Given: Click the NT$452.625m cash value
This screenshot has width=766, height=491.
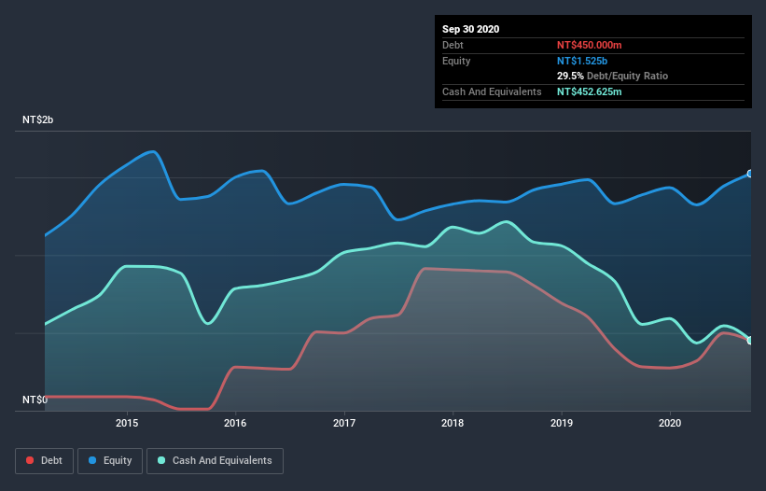Looking at the screenshot, I should click(x=589, y=91).
